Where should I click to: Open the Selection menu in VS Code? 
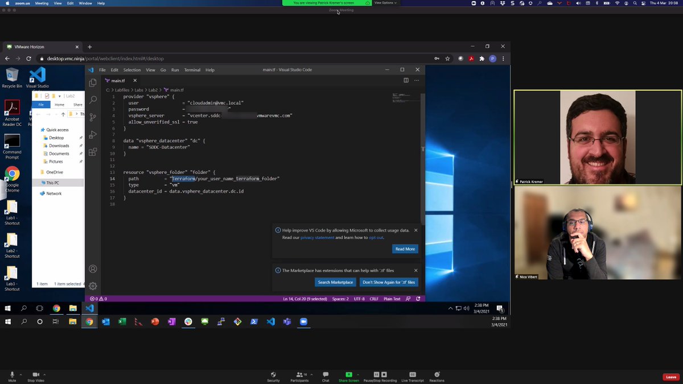click(x=132, y=70)
